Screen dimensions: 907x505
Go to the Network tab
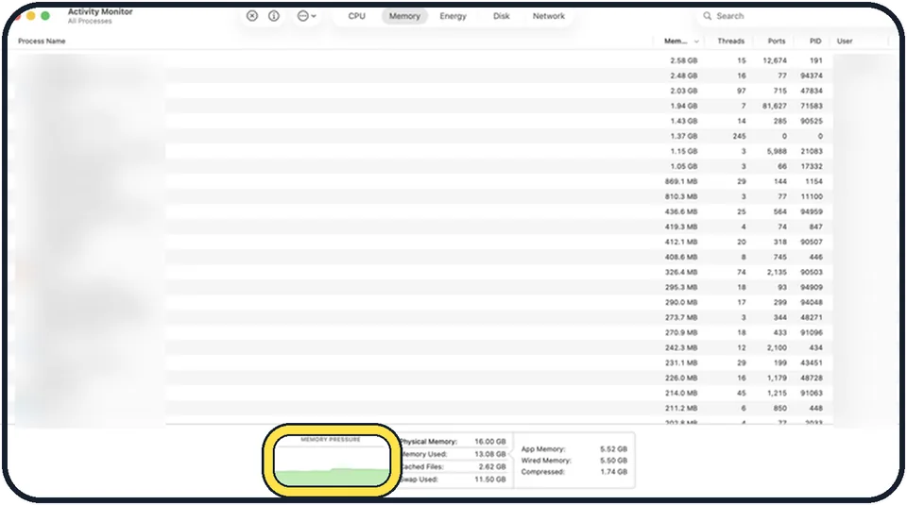[x=548, y=16]
